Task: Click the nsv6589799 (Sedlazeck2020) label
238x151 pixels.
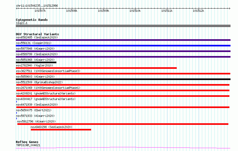Action: click(x=37, y=54)
